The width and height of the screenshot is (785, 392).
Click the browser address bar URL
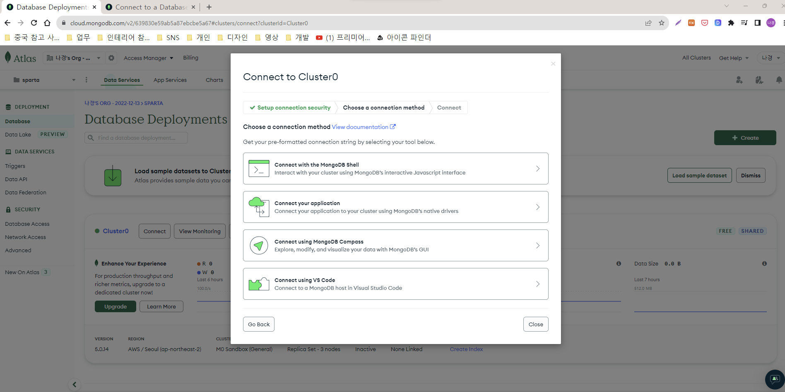click(x=189, y=23)
